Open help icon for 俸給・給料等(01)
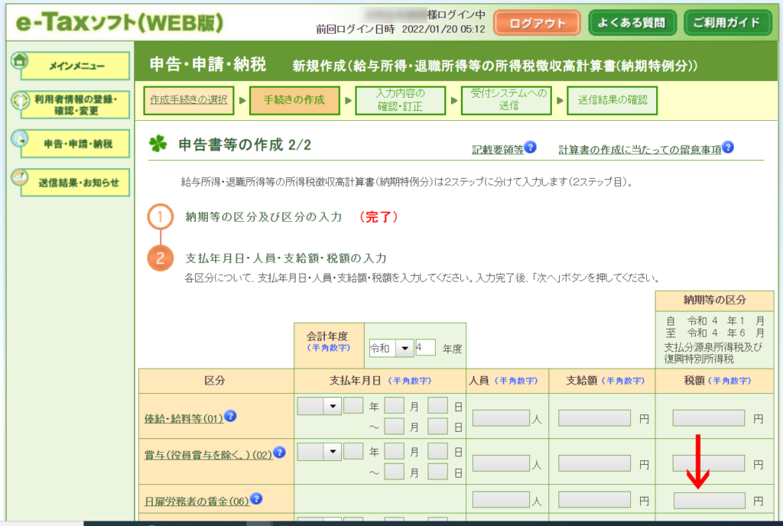This screenshot has height=526, width=783. pyautogui.click(x=230, y=417)
